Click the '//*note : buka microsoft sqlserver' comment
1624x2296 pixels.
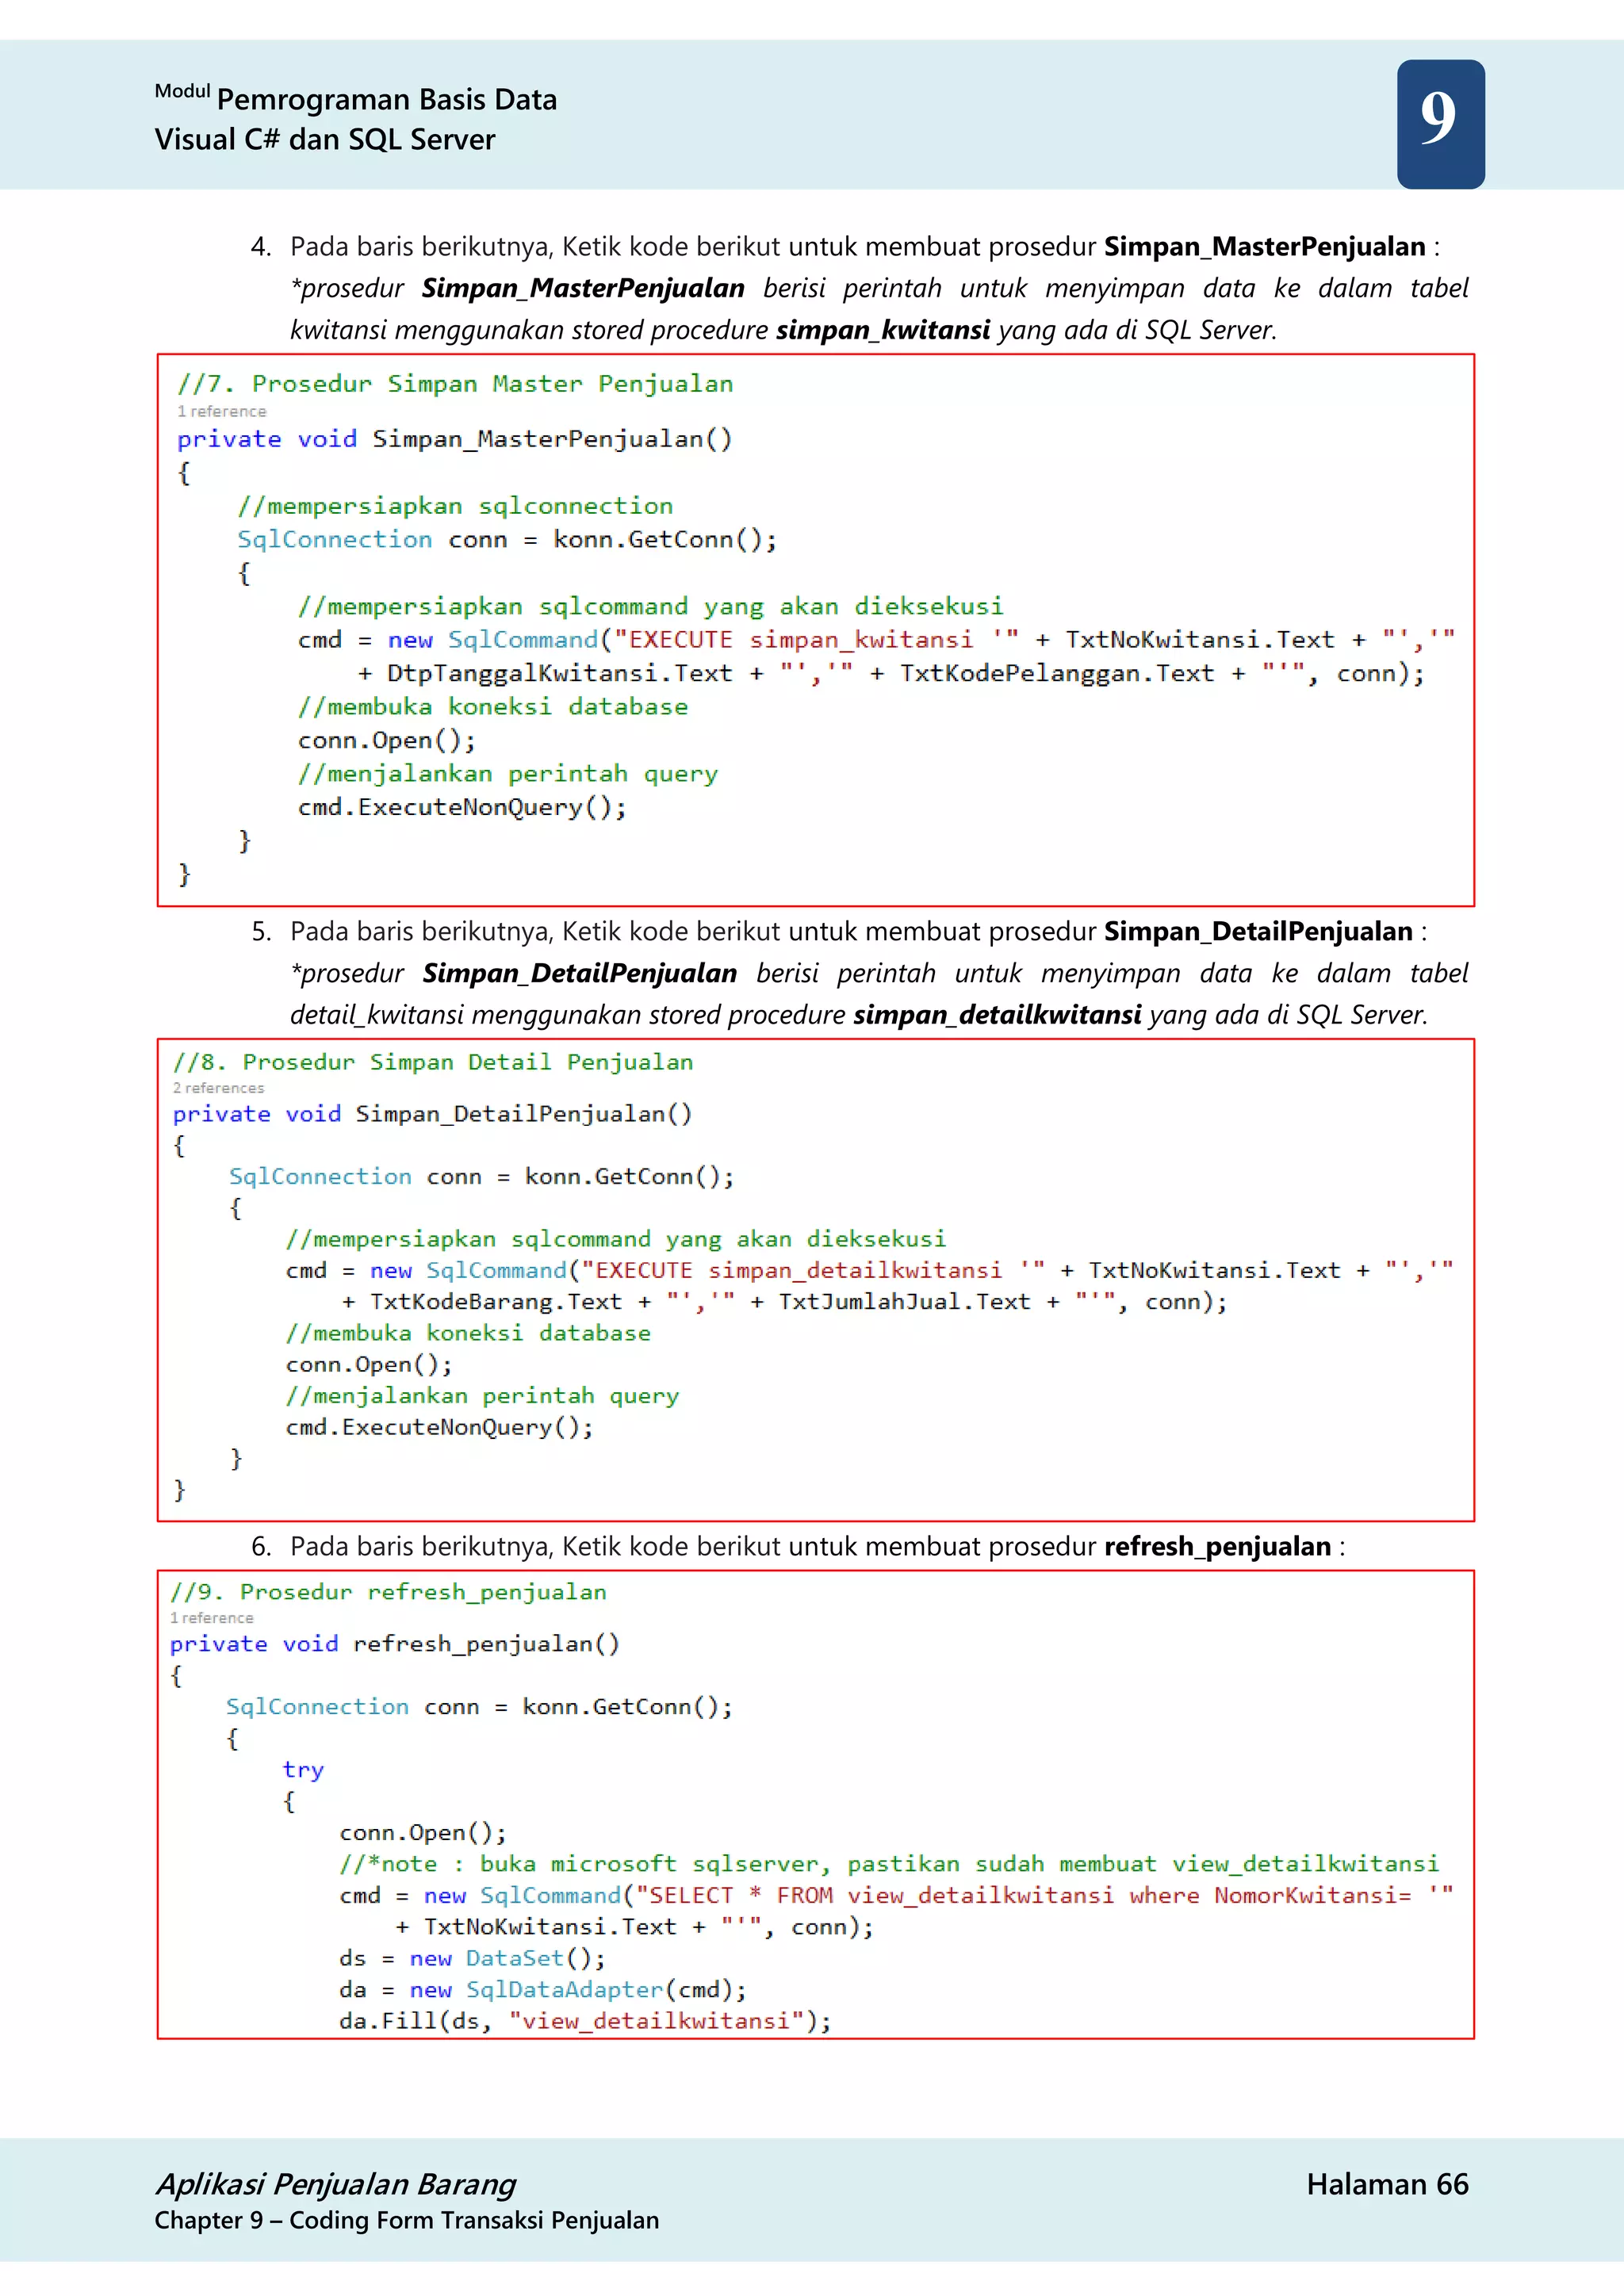pos(889,1864)
